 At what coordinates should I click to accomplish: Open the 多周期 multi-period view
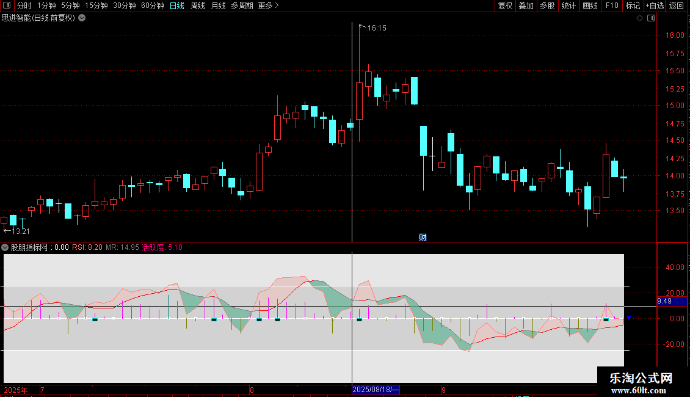(242, 5)
